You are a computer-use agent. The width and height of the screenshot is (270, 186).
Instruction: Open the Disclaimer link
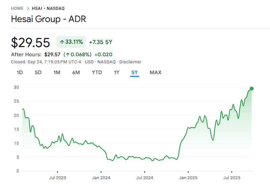coord(130,62)
